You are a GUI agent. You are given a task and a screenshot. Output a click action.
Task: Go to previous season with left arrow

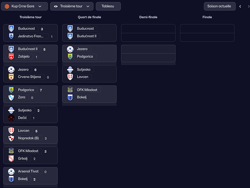(x=240, y=6)
